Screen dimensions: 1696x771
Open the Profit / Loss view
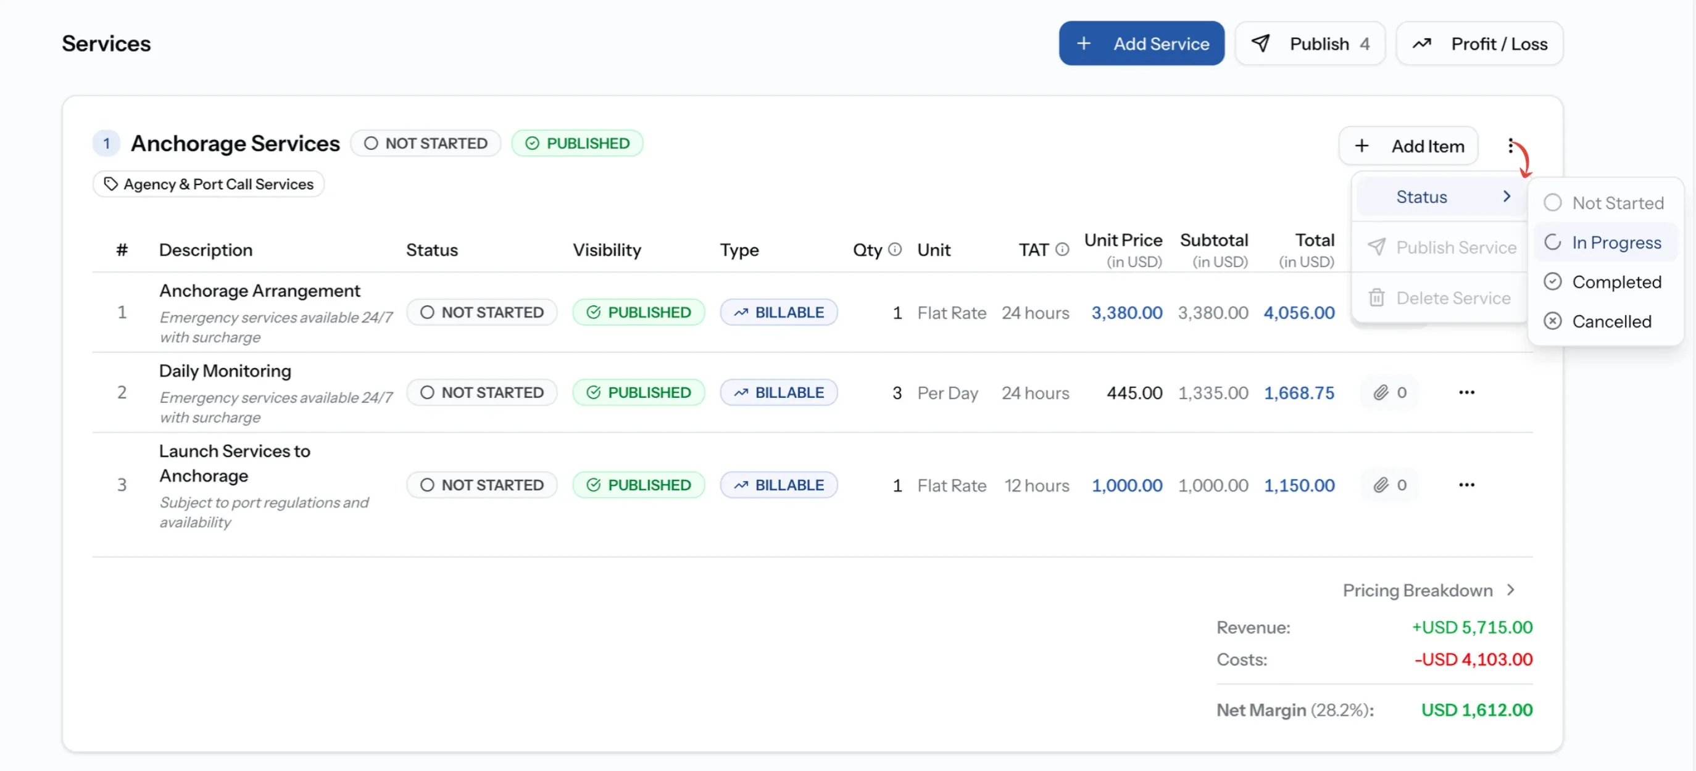point(1479,43)
